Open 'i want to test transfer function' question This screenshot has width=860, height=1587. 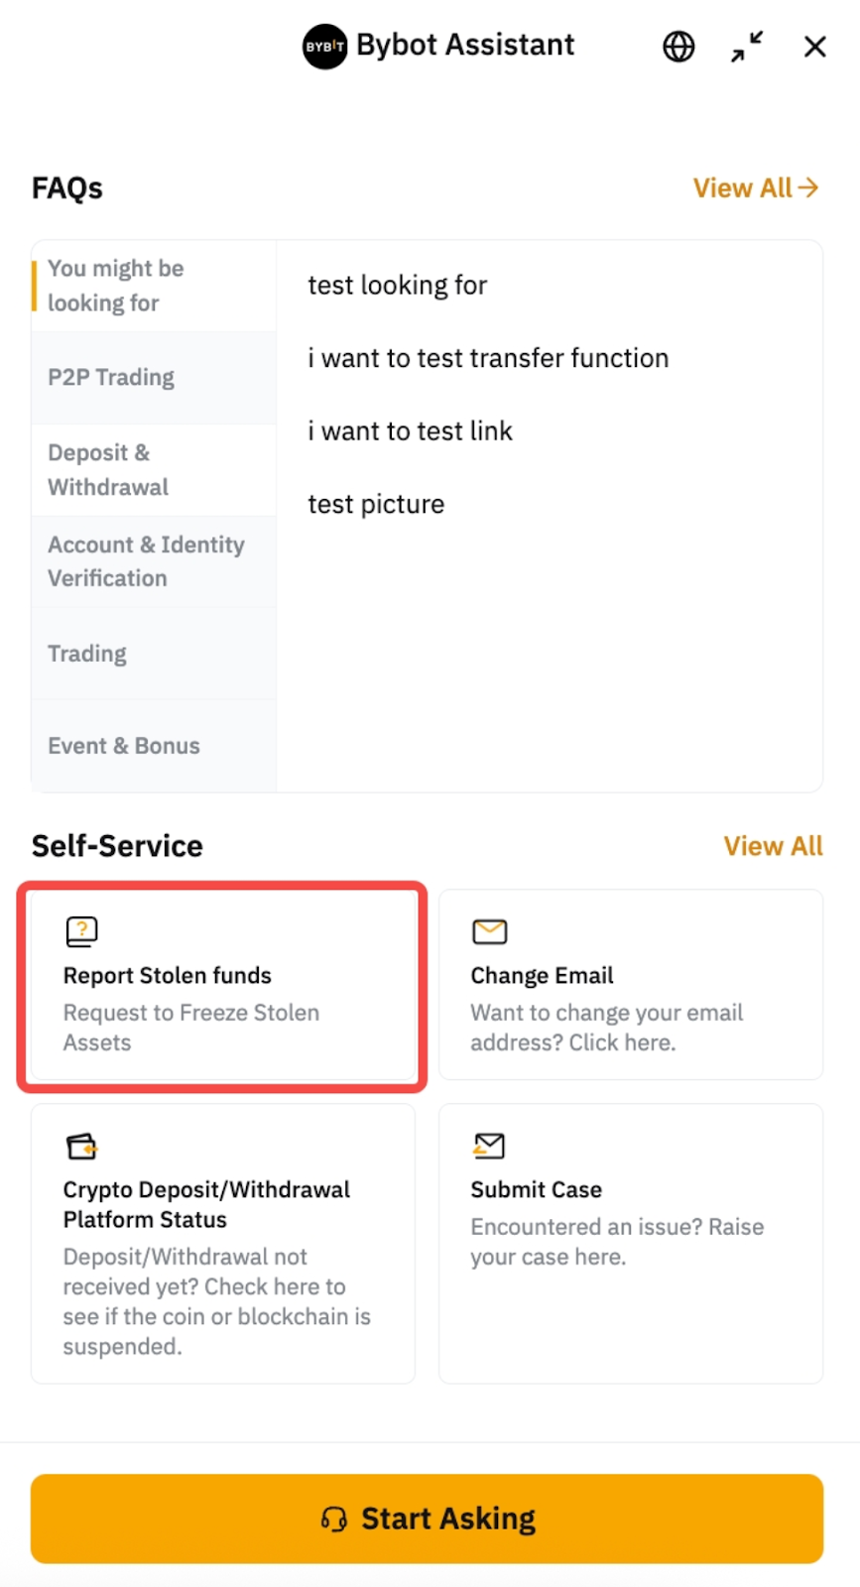tap(488, 358)
